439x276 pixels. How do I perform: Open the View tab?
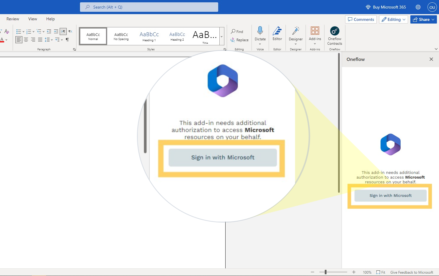(33, 19)
